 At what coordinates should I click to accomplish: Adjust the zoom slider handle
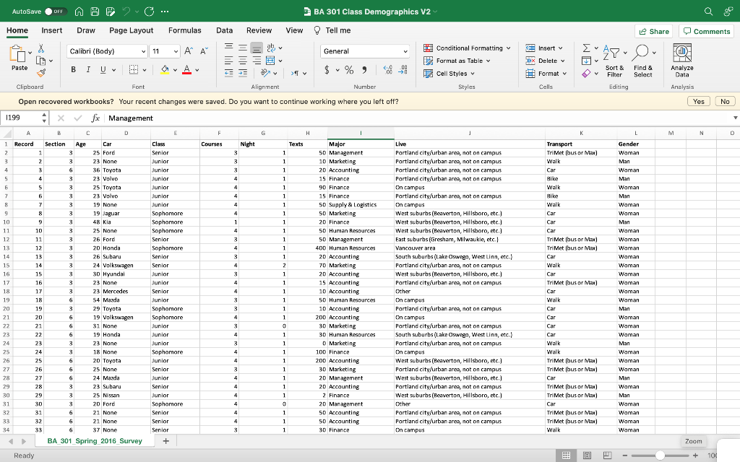[659, 456]
